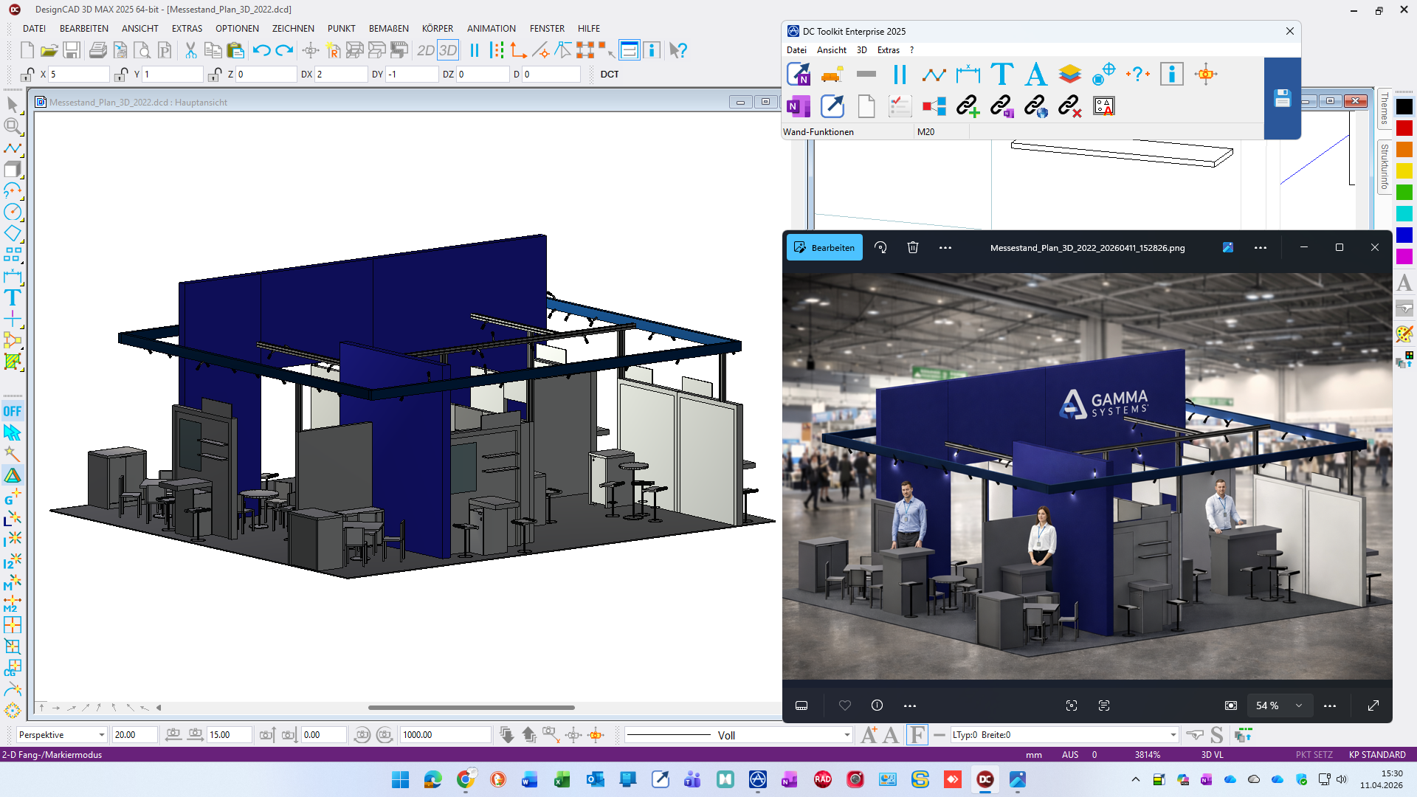Click OneNote icon in DC Toolkit
The width and height of the screenshot is (1417, 797).
pyautogui.click(x=798, y=106)
